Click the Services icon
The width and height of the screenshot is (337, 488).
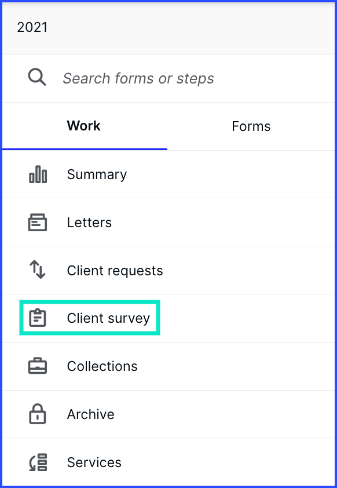click(38, 462)
